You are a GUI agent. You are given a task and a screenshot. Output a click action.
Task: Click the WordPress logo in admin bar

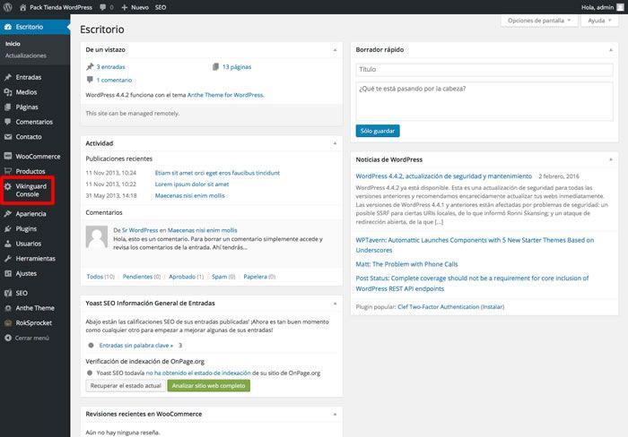coord(7,7)
